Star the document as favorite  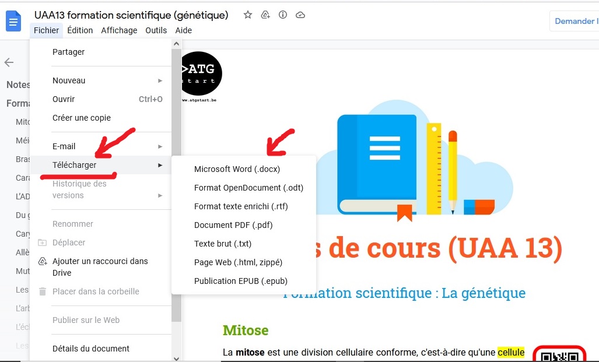click(x=247, y=15)
